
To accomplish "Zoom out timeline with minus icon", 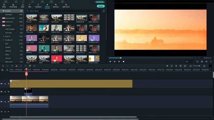I will [x=191, y=66].
